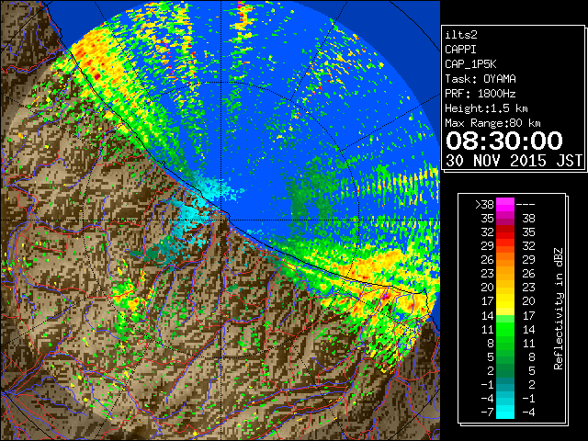The height and width of the screenshot is (441, 588).
Task: Click the '---' label atop the legend
Action: click(x=526, y=204)
